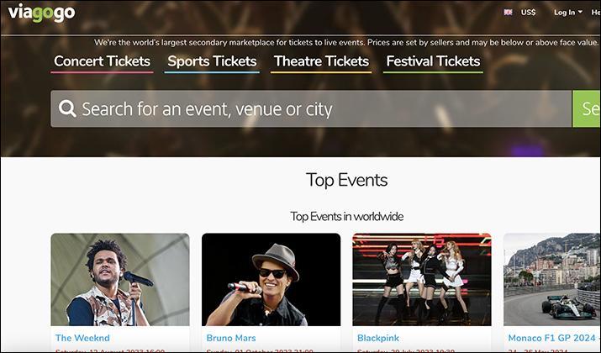This screenshot has height=353, width=601.
Task: Follow the Bruno Mars title link
Action: click(231, 338)
